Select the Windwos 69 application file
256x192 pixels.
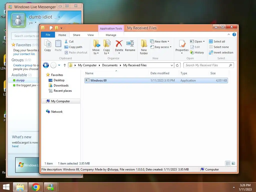156,80
